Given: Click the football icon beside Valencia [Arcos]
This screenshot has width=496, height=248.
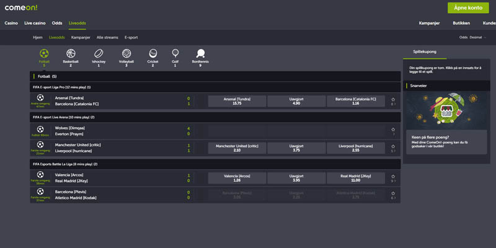Looking at the screenshot, I should pyautogui.click(x=40, y=174).
